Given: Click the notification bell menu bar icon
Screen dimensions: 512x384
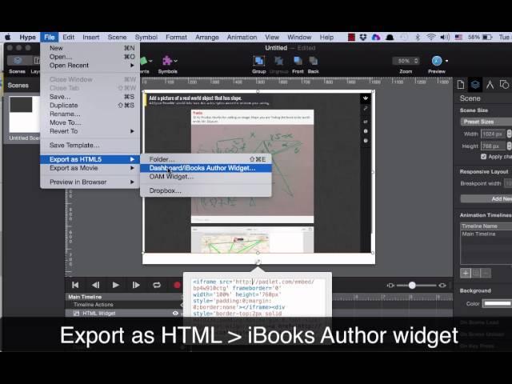Looking at the screenshot, I should click(390, 38).
